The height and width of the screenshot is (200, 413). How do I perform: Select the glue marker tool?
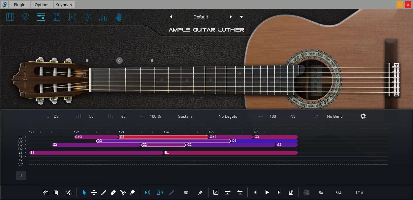coord(132,193)
